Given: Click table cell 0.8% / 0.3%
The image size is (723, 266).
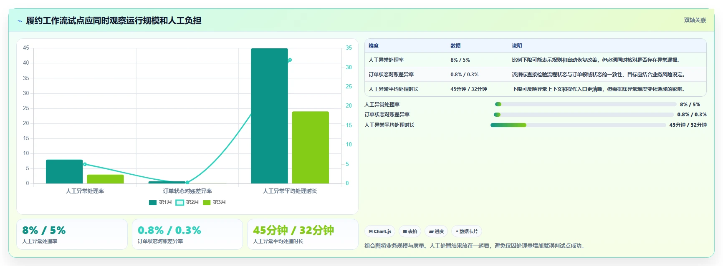Looking at the screenshot, I should [x=464, y=75].
